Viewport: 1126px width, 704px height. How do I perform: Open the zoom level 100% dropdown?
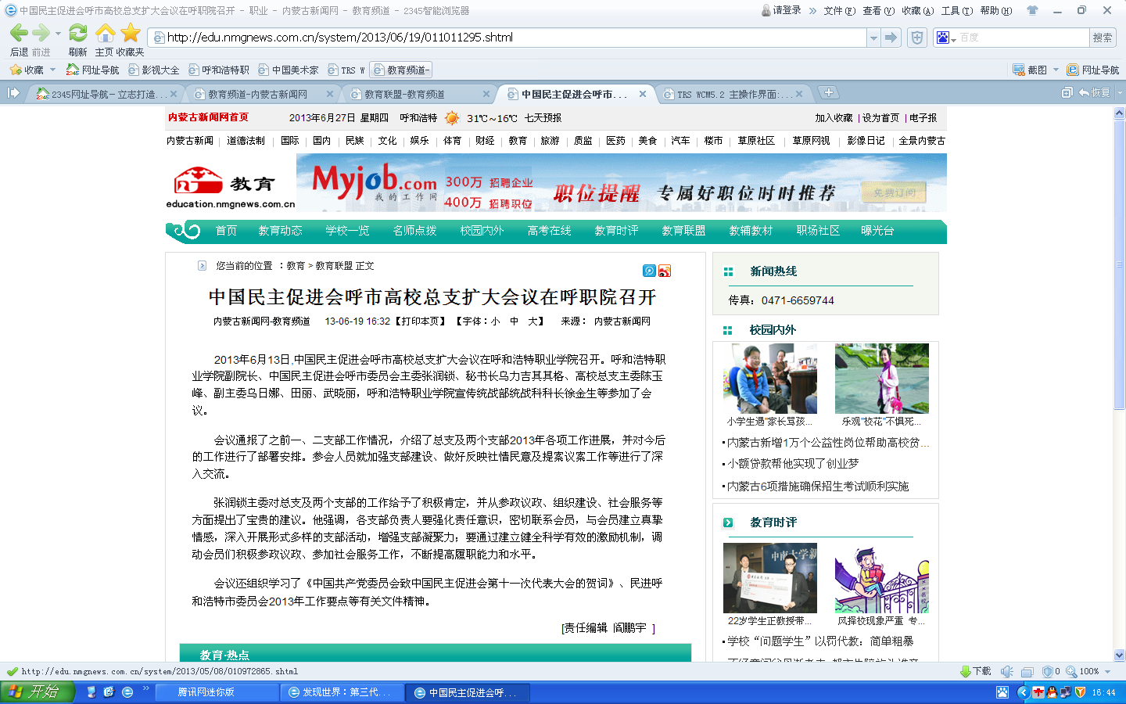click(1107, 671)
